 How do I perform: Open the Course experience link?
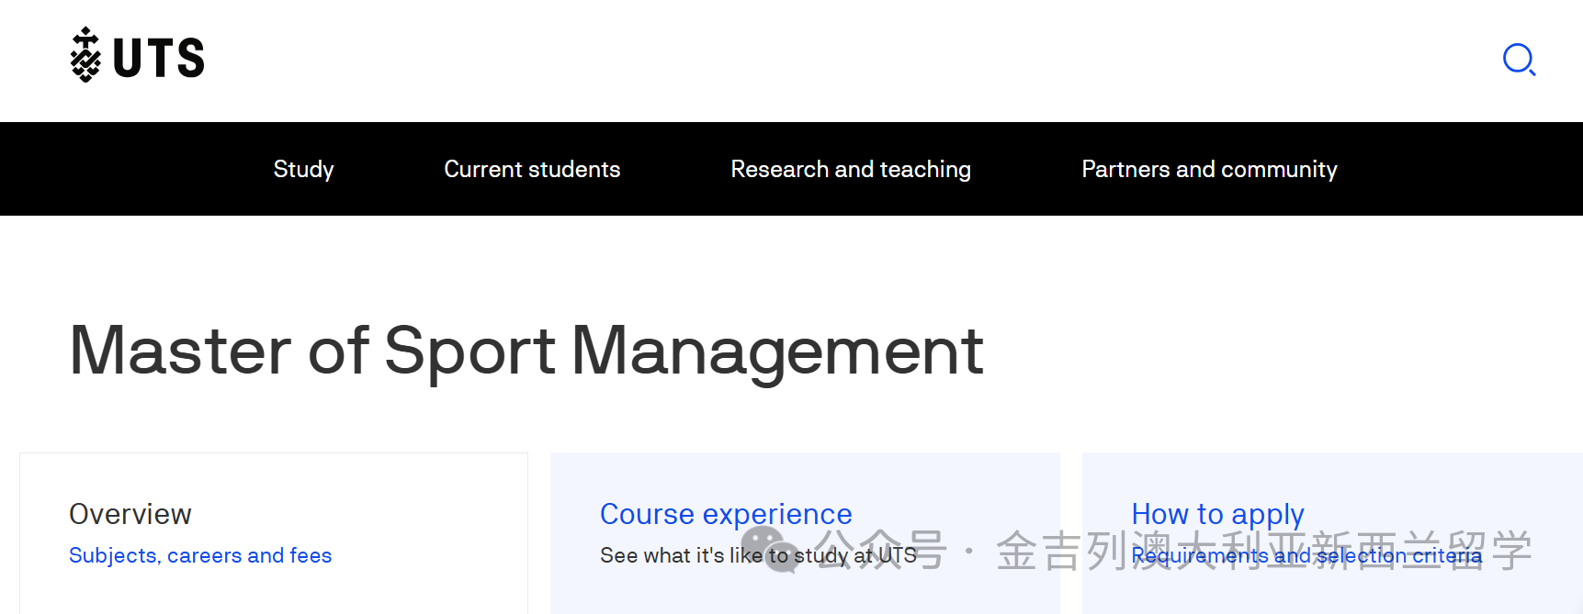[x=726, y=514]
